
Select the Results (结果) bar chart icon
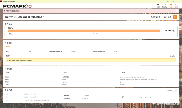coord(171,5)
